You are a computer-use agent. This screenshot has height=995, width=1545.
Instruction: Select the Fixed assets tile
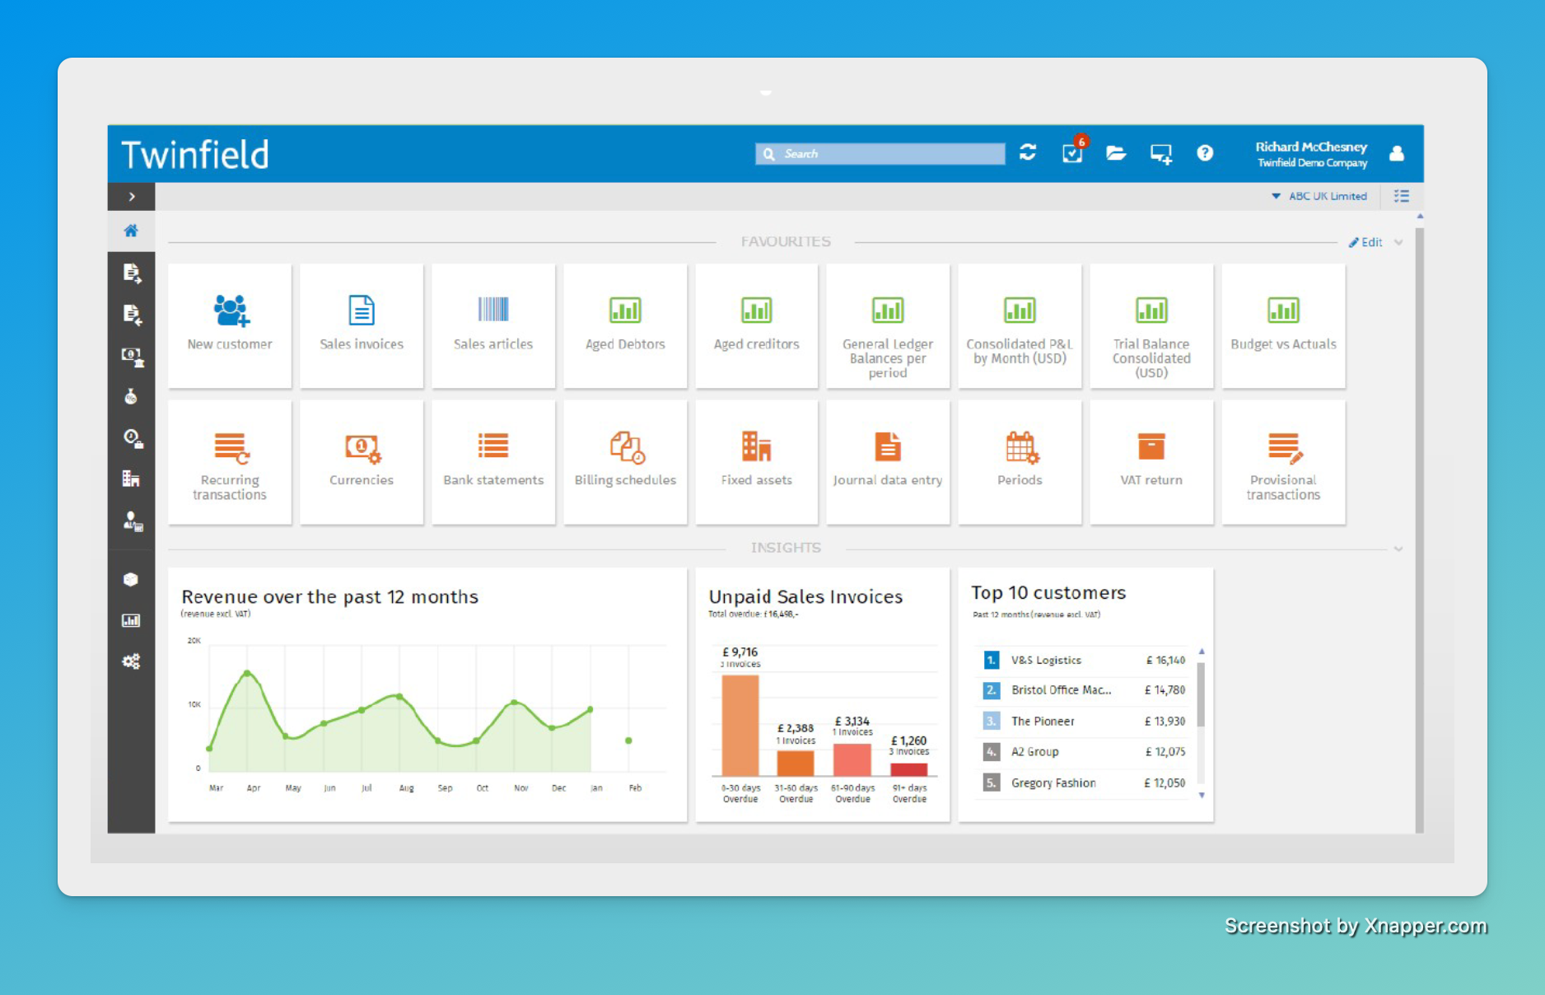756,461
